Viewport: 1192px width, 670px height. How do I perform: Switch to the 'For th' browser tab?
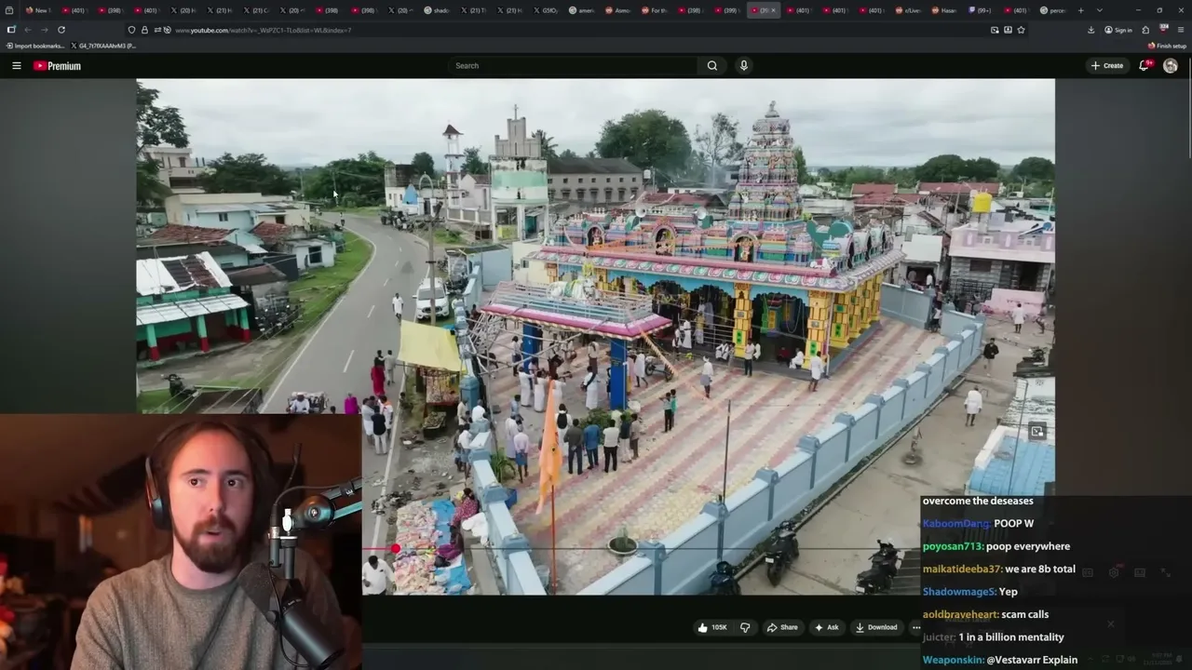[x=654, y=10]
